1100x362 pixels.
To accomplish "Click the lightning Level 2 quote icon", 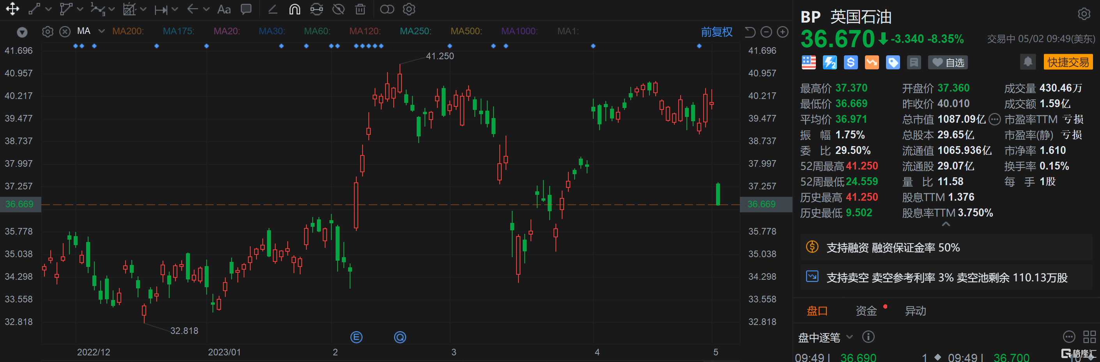I will tap(830, 62).
